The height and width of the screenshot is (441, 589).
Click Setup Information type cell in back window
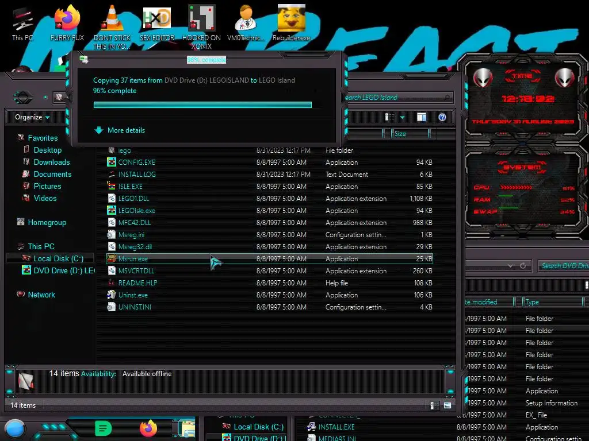pyautogui.click(x=552, y=403)
